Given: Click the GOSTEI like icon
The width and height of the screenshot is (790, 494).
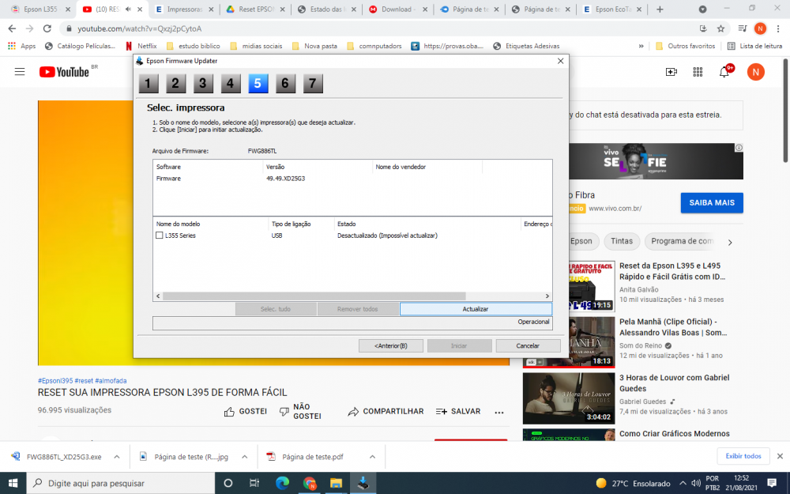Looking at the screenshot, I should coord(229,412).
